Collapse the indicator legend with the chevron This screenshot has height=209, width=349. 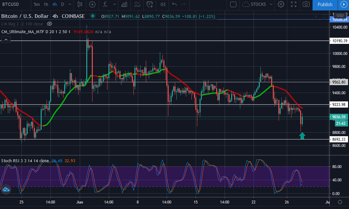point(6,40)
